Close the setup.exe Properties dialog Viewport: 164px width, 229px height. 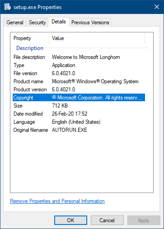pos(157,7)
